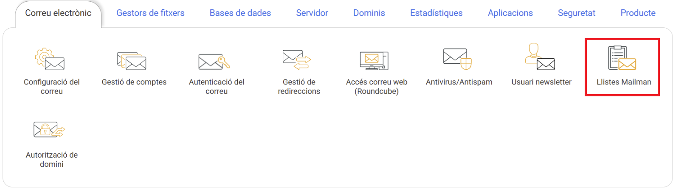Click the Llistes Mailman text label
The image size is (673, 188).
(x=624, y=82)
